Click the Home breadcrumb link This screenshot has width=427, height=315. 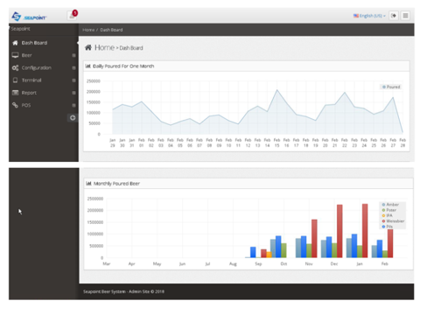pos(88,30)
